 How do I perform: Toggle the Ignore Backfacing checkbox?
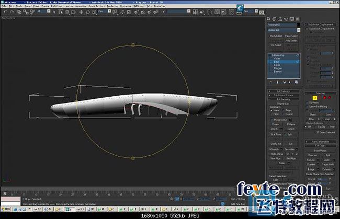click(307, 107)
